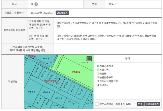This screenshot has width=163, height=111.
Task: Click the 가축사육제한구역 restriction description text
Action: tap(106, 38)
